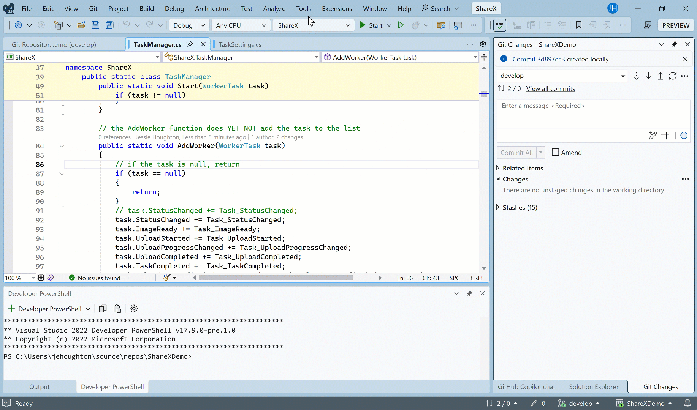Click the PowerShell terminal settings gear

click(134, 309)
